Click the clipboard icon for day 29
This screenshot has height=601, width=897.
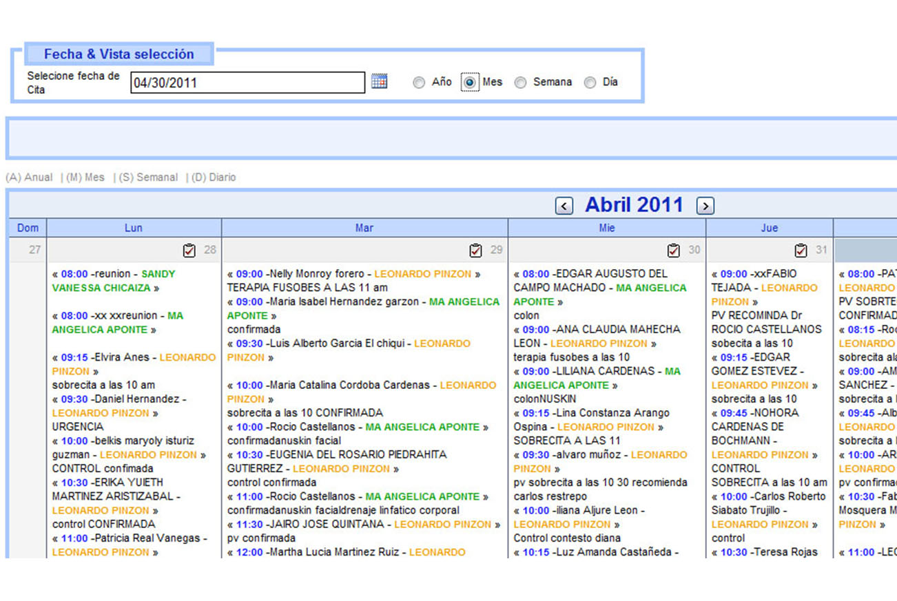pos(475,250)
